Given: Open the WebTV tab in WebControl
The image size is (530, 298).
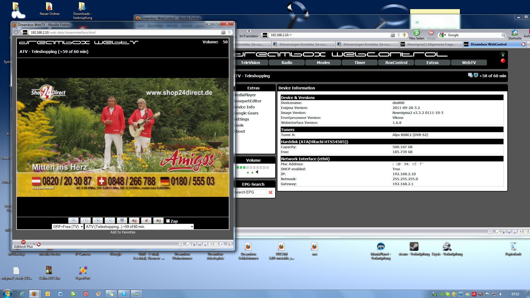Looking at the screenshot, I should [469, 63].
